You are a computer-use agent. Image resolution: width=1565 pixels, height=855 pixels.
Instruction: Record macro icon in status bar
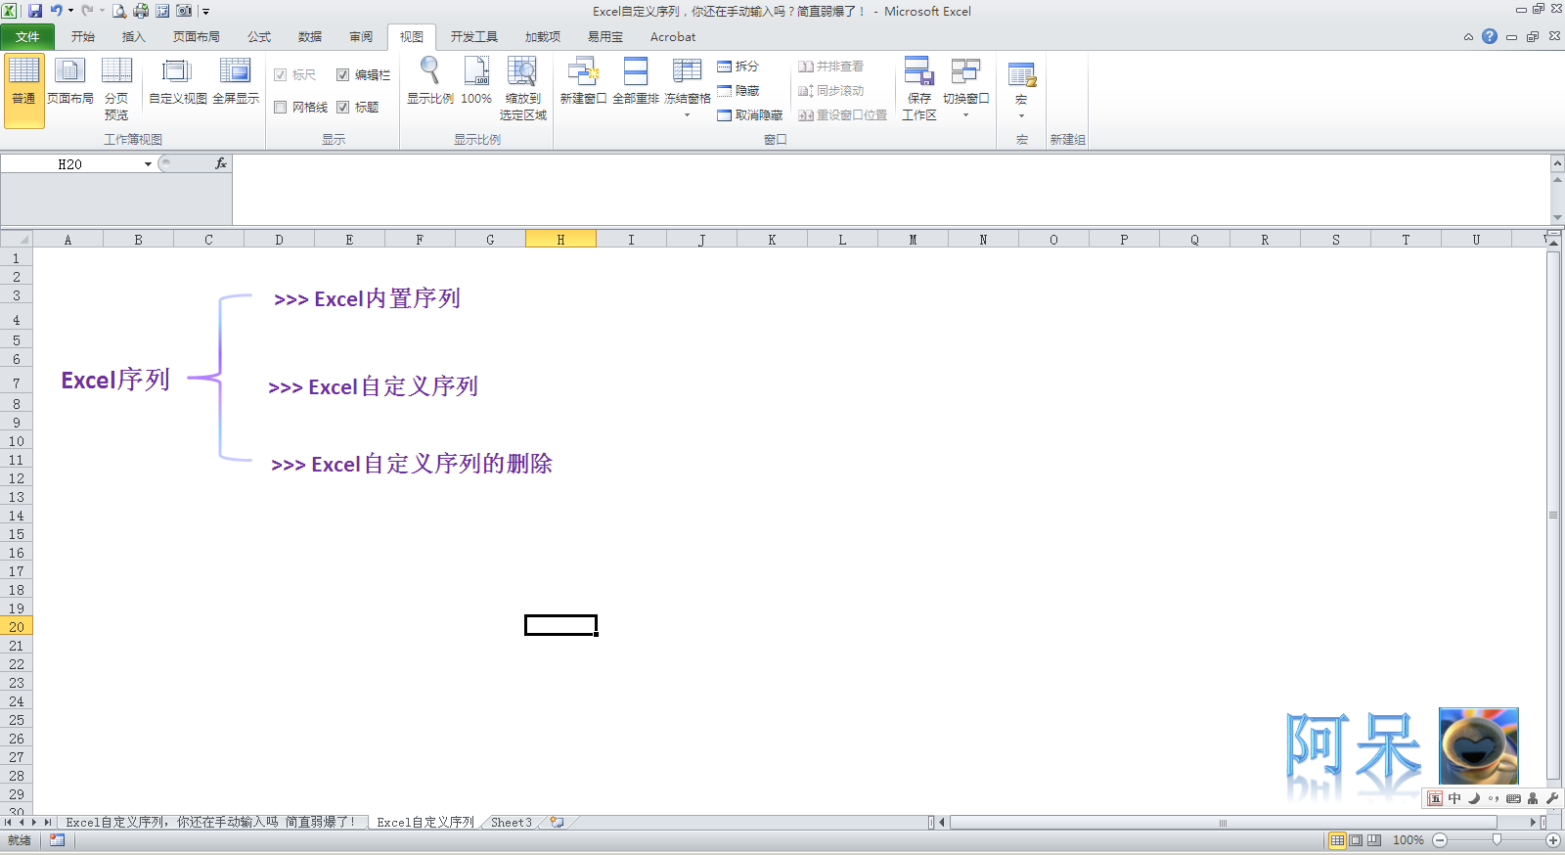(57, 840)
